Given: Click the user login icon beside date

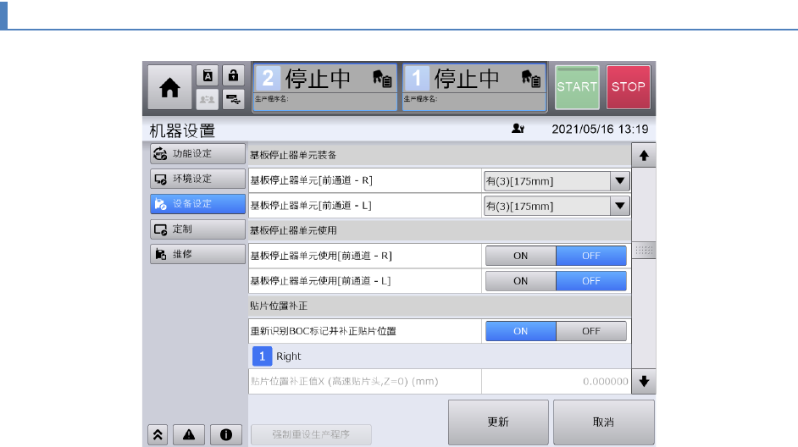Looking at the screenshot, I should [x=518, y=129].
